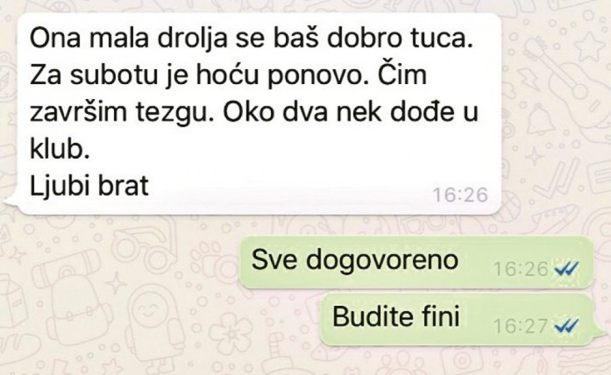Tap the tail of the white incoming bubble
Image resolution: width=611 pixels, height=375 pixels.
12,199
